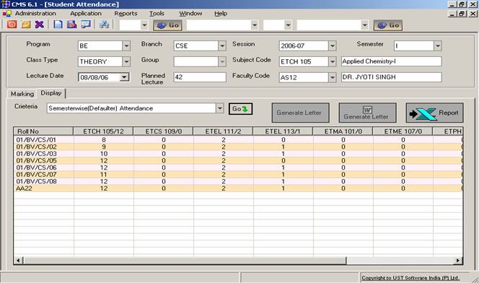Select roll number 01/BV/CS/06 cell
This screenshot has width=479, height=283.
[43, 167]
